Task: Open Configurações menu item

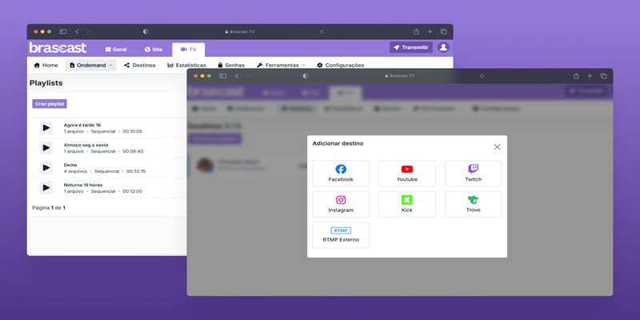Action: (341, 65)
